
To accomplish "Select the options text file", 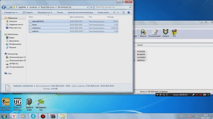I will click(73, 31).
